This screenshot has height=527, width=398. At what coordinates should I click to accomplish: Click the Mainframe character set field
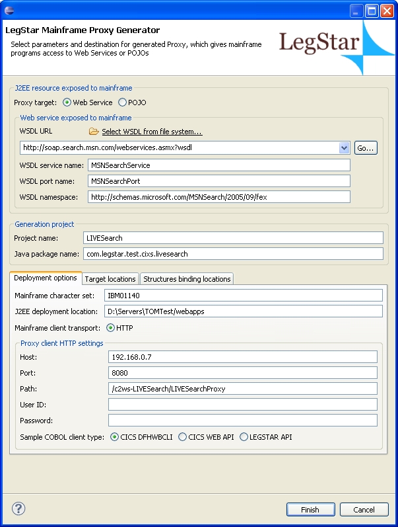(x=244, y=296)
